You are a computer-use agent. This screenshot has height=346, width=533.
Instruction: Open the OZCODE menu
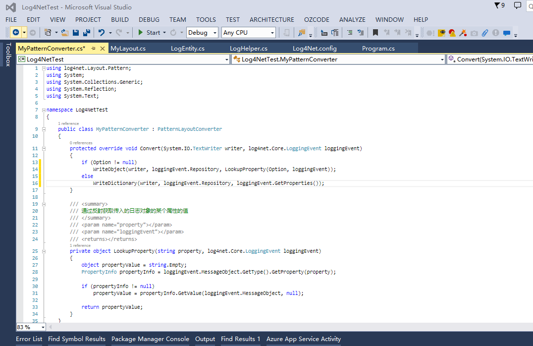tap(317, 20)
